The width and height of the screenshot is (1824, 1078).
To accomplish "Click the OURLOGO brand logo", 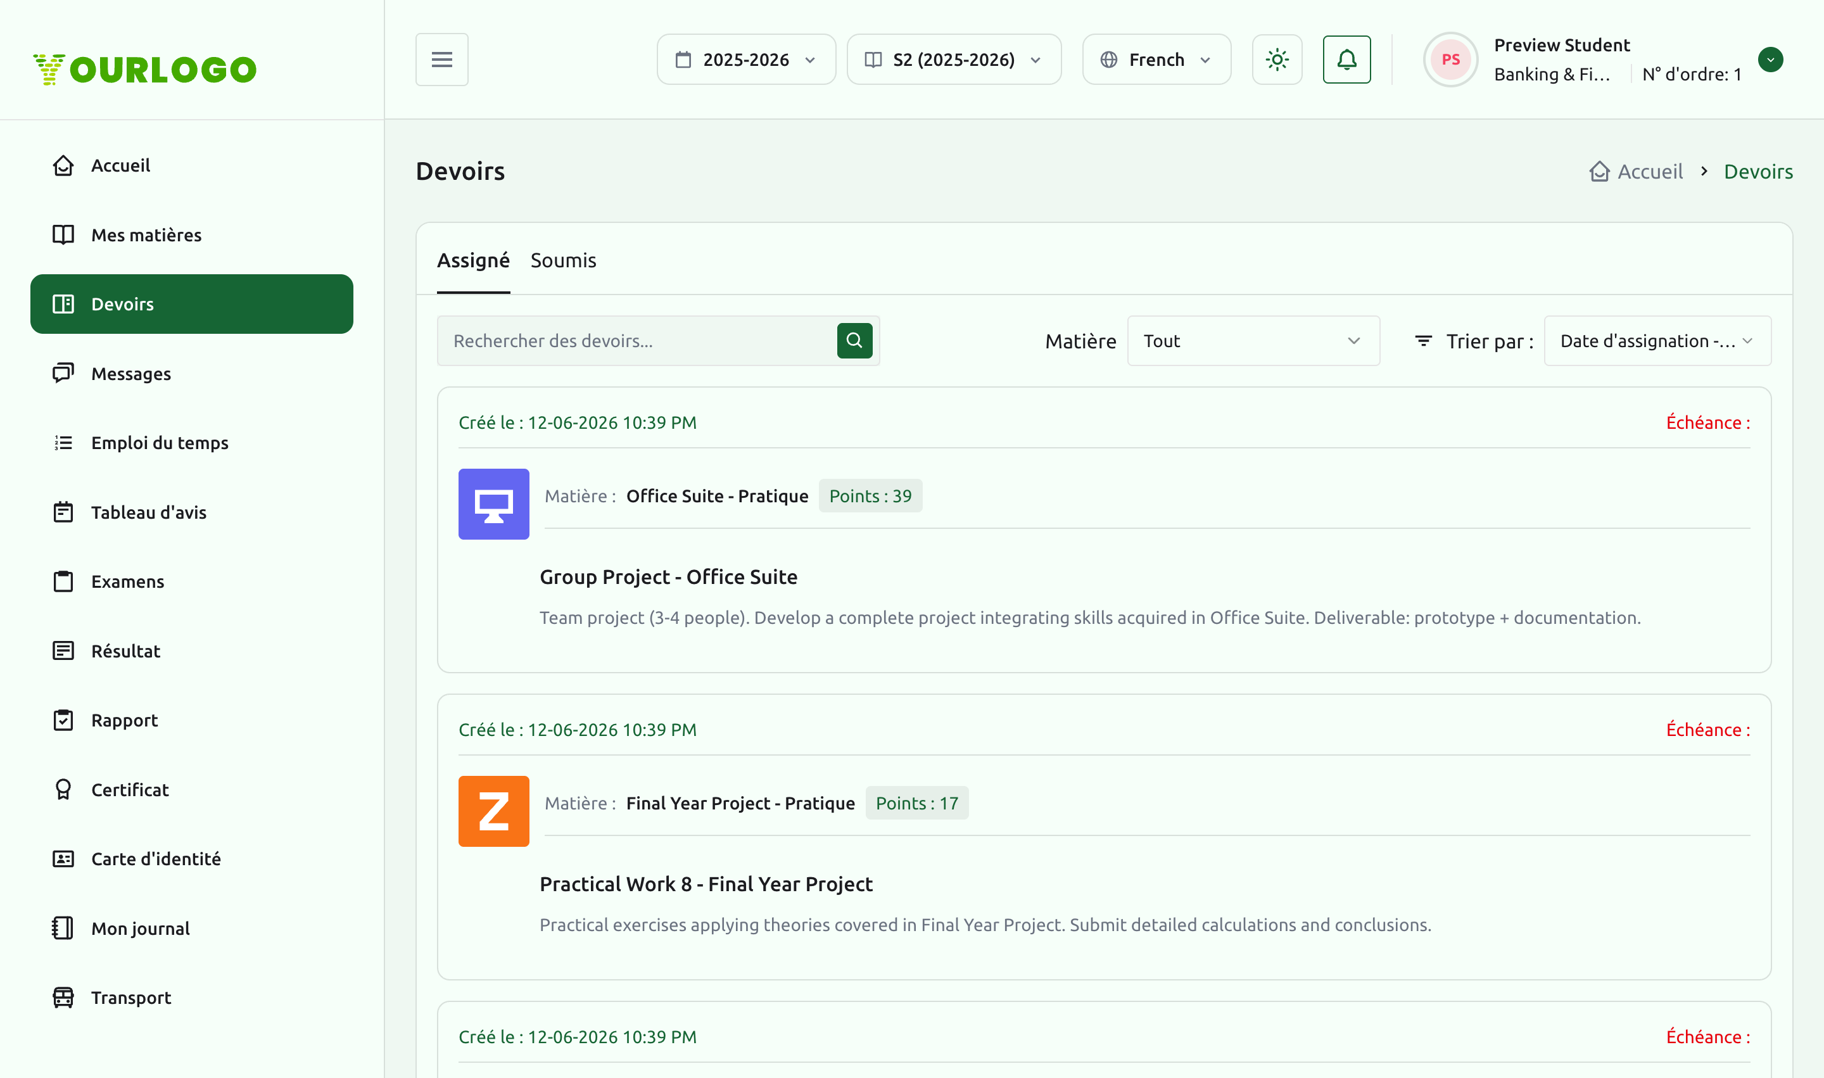I will [144, 69].
